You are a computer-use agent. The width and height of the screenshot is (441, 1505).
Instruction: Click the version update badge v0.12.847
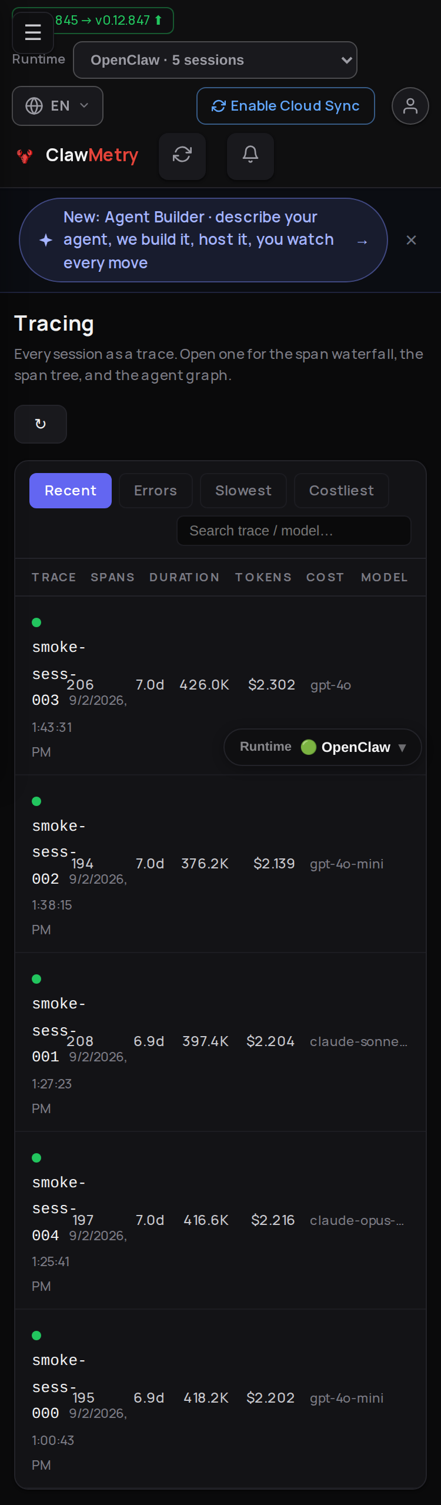109,20
